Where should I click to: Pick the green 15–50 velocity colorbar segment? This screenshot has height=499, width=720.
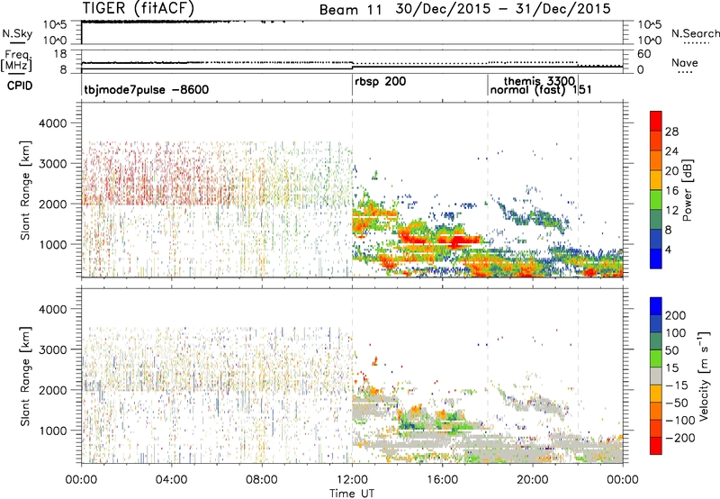656,358
